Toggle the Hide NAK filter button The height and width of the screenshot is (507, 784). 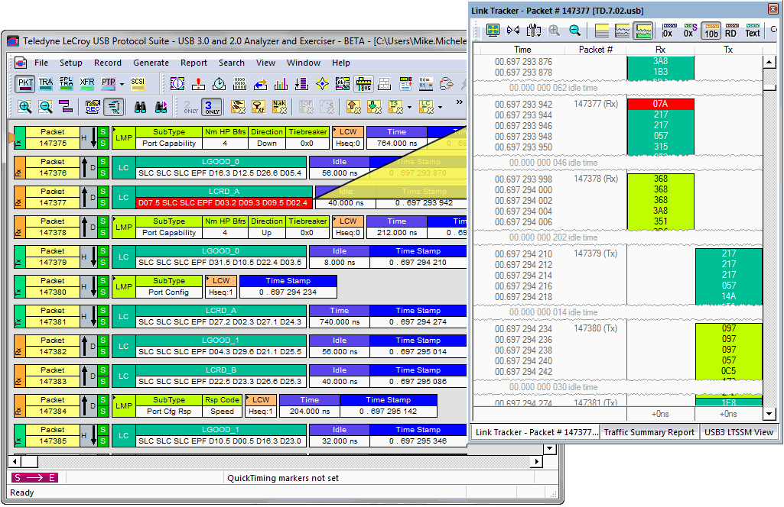click(x=280, y=108)
